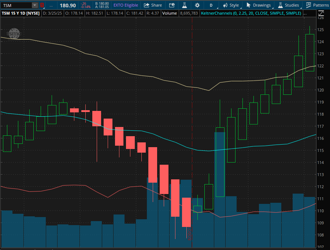Click the ellipsis after KeltnerChannels label

pos(305,13)
